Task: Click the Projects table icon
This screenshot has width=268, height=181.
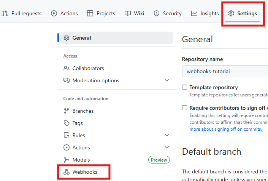Action: pos(90,13)
